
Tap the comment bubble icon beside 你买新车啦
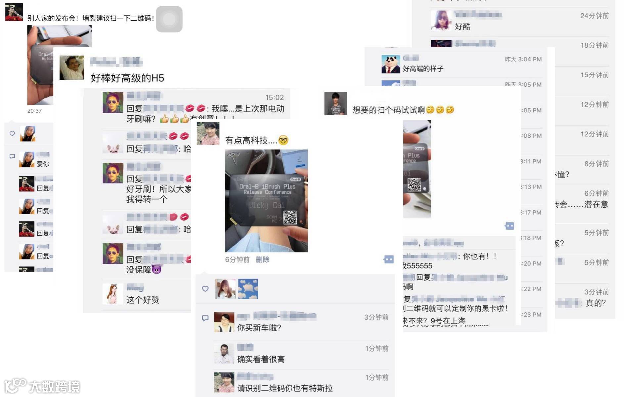click(205, 318)
